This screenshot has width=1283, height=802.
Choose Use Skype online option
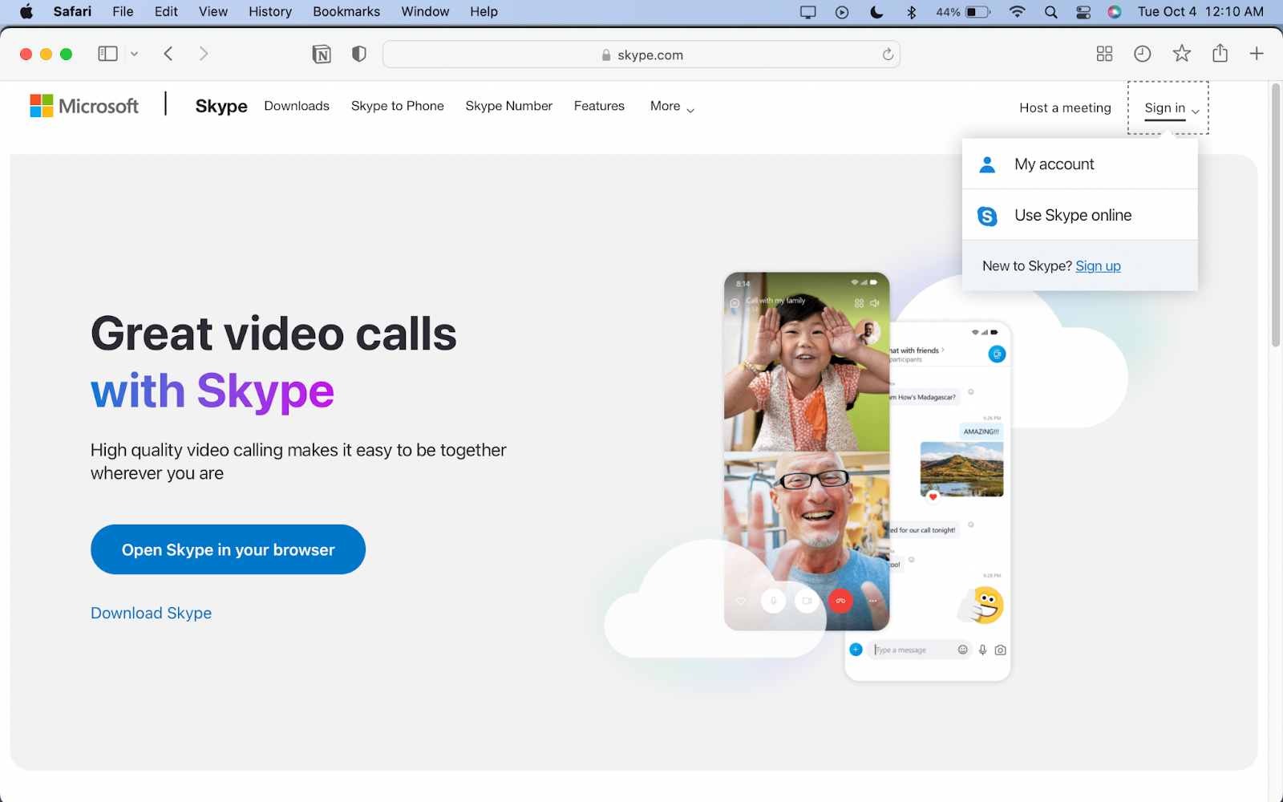(x=1079, y=215)
